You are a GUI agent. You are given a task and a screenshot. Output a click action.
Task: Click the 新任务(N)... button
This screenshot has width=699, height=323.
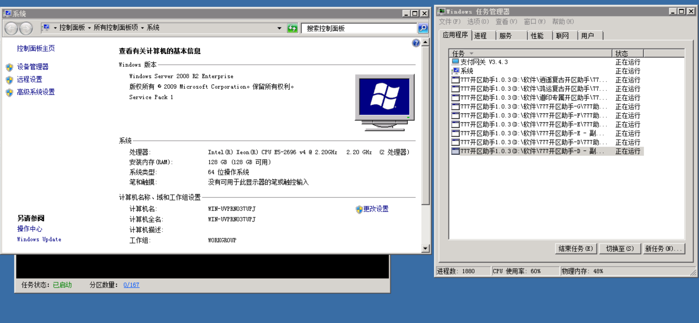664,249
